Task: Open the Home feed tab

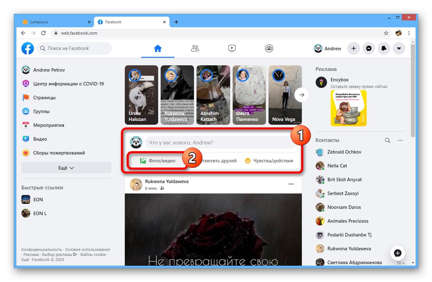Action: pyautogui.click(x=158, y=48)
